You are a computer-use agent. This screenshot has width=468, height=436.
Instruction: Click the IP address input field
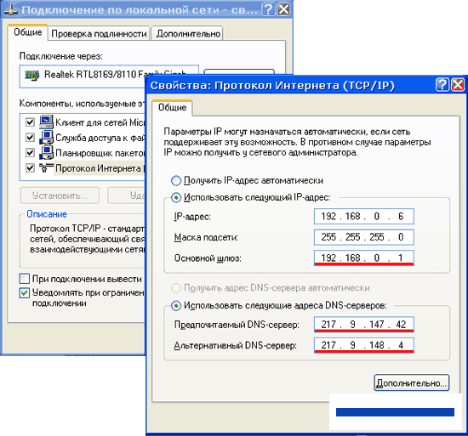[x=364, y=217]
